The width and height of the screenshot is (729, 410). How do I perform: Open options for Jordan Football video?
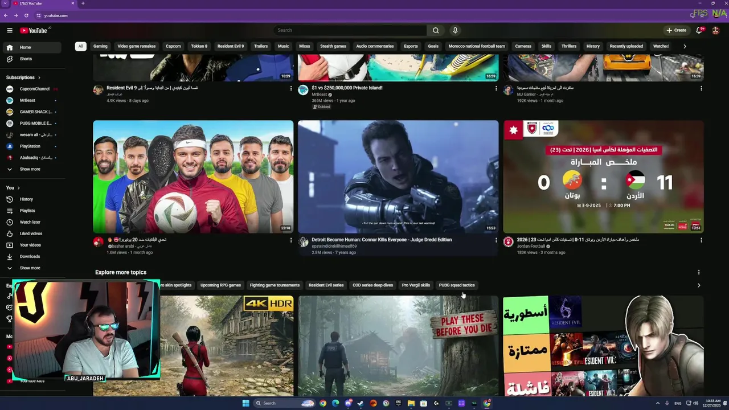(701, 240)
